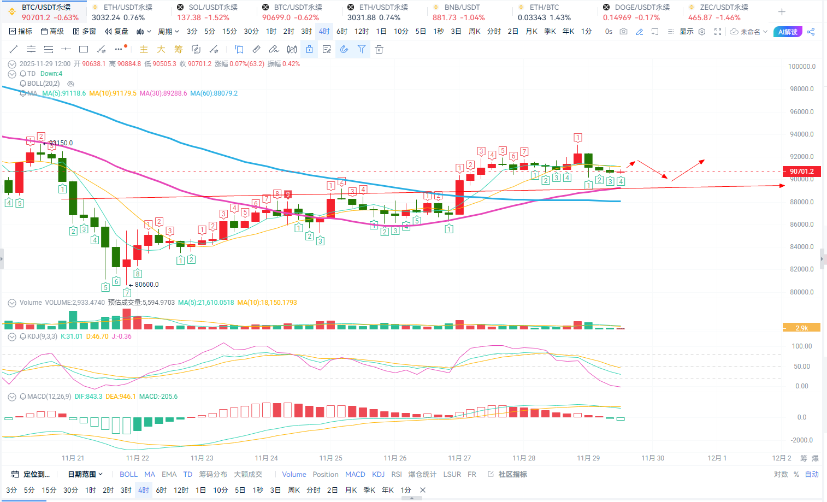The image size is (827, 502).
Task: Toggle the 对数 logarithmic scale option
Action: 781,474
